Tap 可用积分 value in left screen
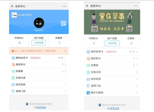The height and width of the screenshot is (112, 154). tap(19, 43)
